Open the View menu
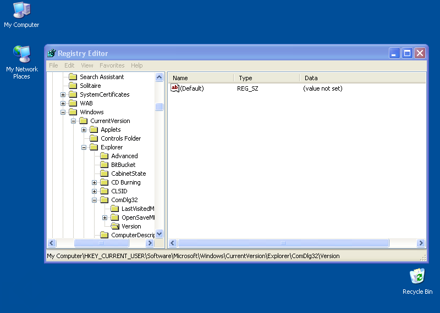The width and height of the screenshot is (440, 313). click(87, 65)
